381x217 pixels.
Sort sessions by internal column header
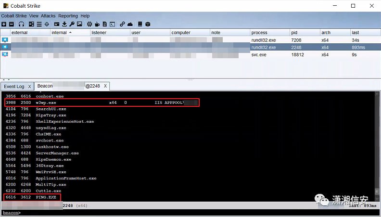70,33
